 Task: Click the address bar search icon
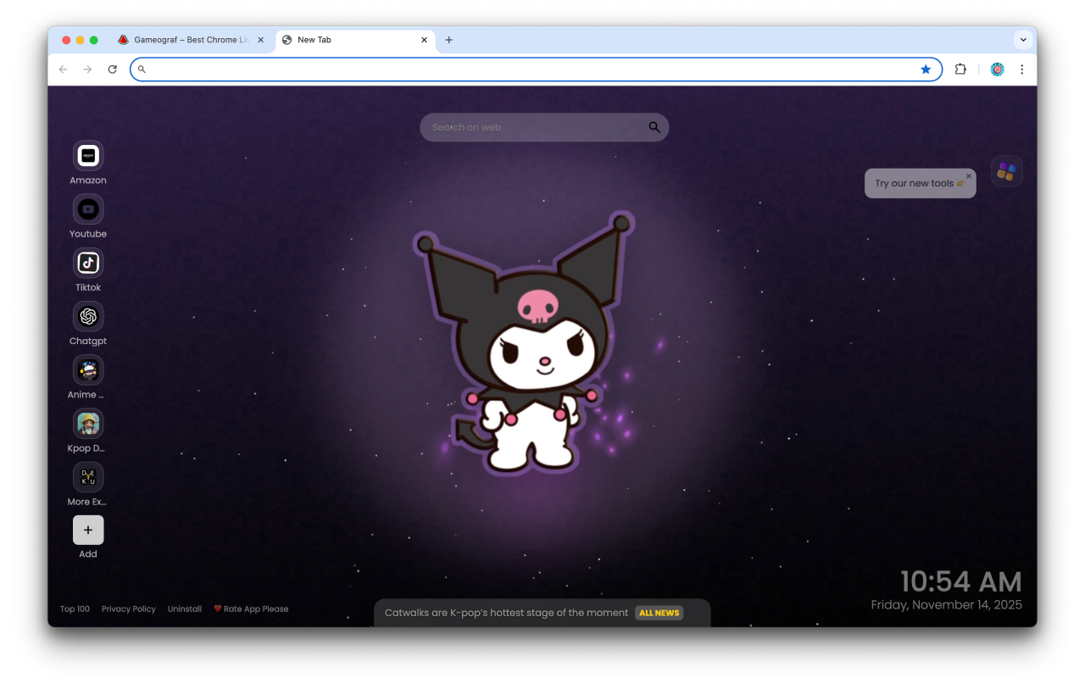142,69
